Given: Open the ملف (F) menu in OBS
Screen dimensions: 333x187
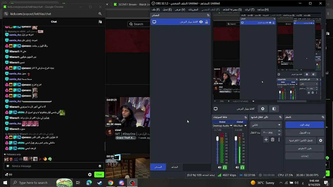Looking at the screenshot, I should click(156, 10).
